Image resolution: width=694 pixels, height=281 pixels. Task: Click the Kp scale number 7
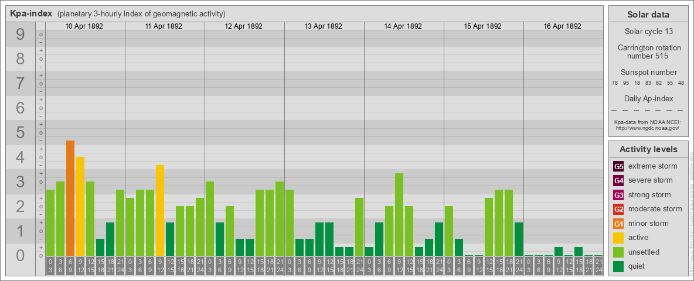(21, 83)
